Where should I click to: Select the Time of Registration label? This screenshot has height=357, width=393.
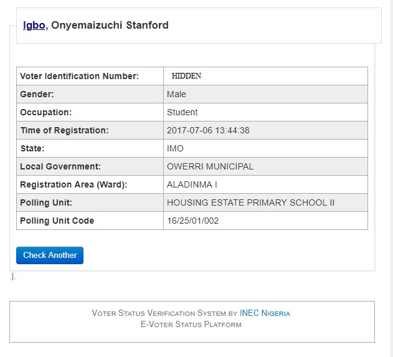tap(64, 130)
